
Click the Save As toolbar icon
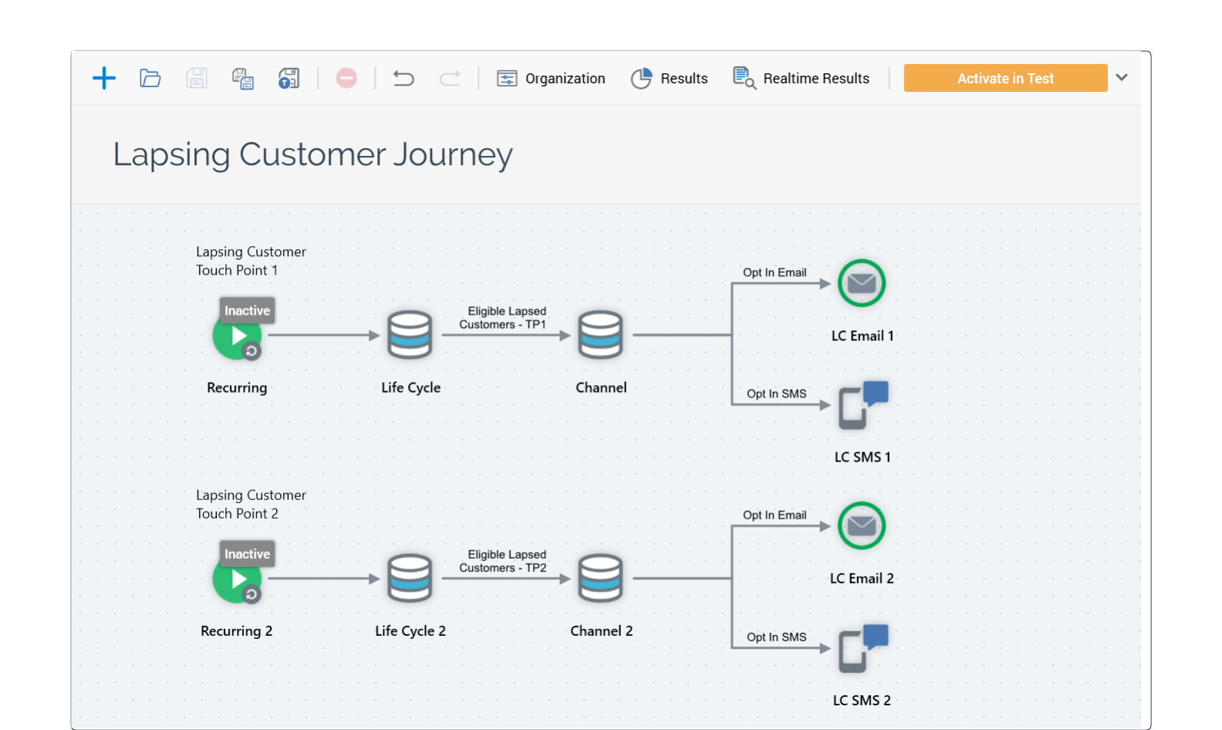pyautogui.click(x=243, y=78)
